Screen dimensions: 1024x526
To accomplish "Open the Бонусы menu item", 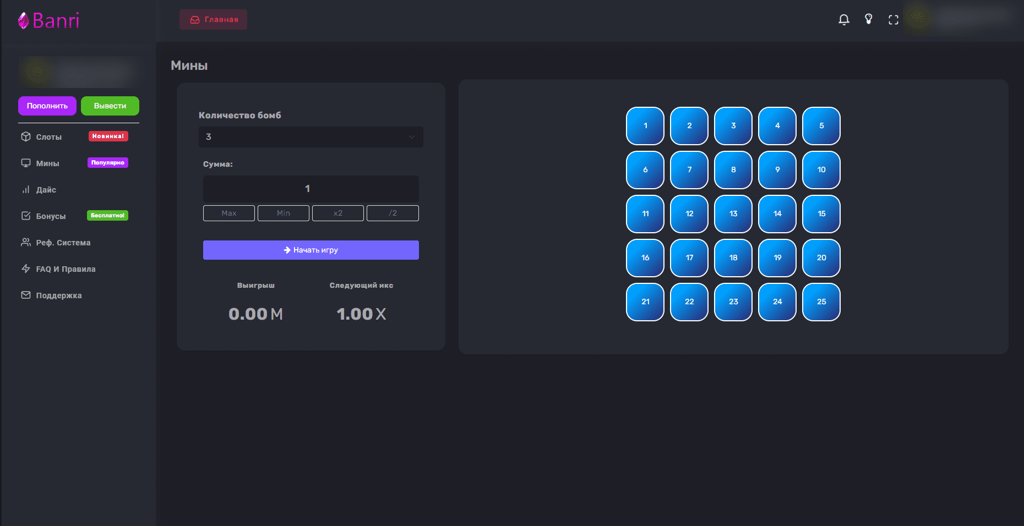I will click(51, 216).
